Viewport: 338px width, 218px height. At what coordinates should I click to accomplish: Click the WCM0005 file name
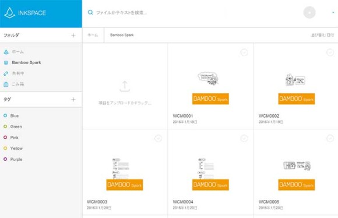coord(269,202)
